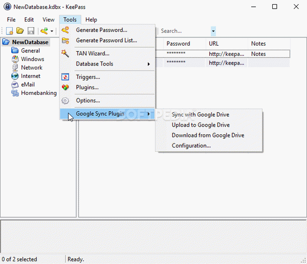Click the General group folder icon
Screen dimensions: 307x264
coord(15,50)
